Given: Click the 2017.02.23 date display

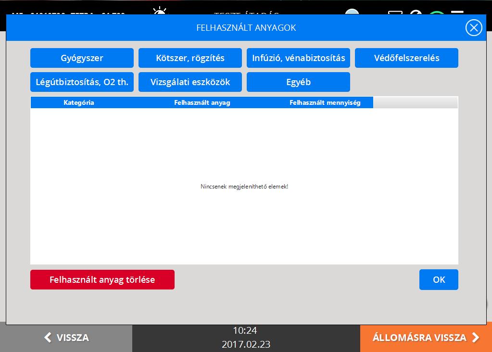Looking at the screenshot, I should [x=246, y=344].
